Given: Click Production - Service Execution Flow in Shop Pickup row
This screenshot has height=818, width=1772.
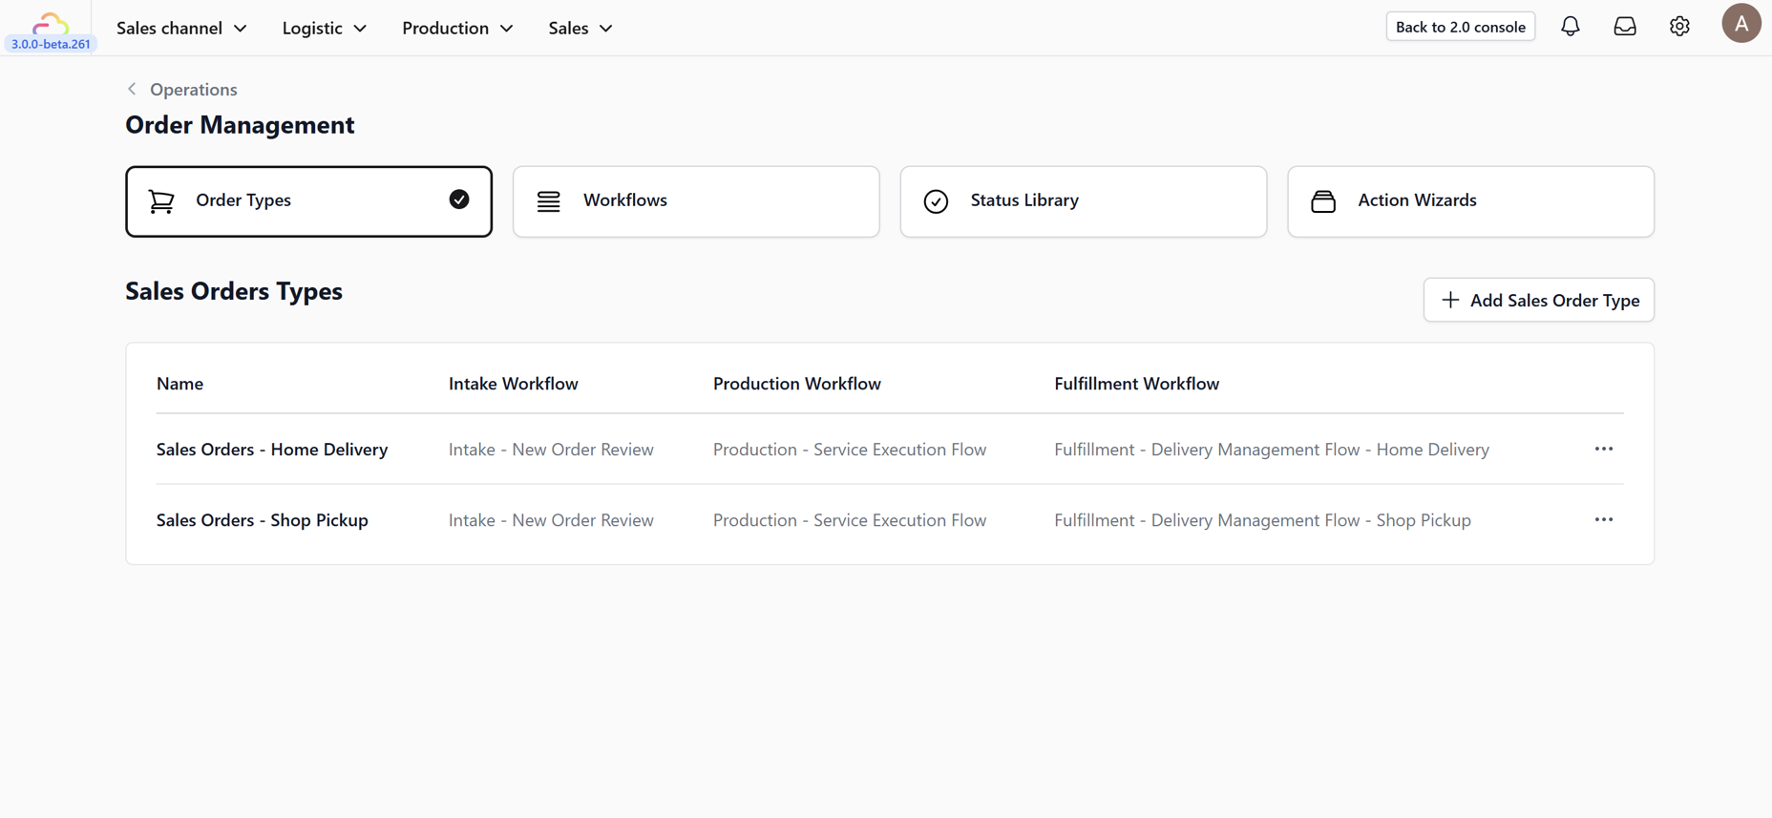Looking at the screenshot, I should coord(850,520).
